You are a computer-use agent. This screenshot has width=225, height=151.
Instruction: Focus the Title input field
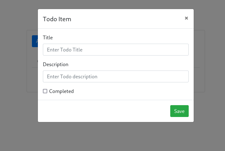pos(116,50)
